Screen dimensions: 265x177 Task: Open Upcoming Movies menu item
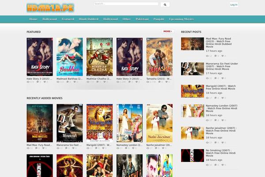pyautogui.click(x=182, y=19)
